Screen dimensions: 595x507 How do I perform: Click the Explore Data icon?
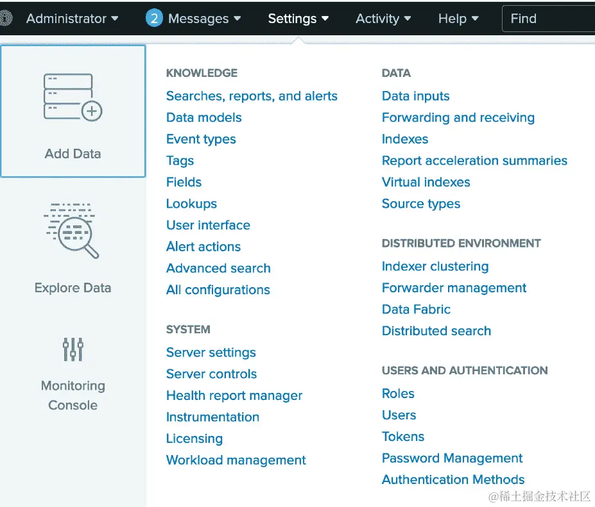click(x=73, y=231)
